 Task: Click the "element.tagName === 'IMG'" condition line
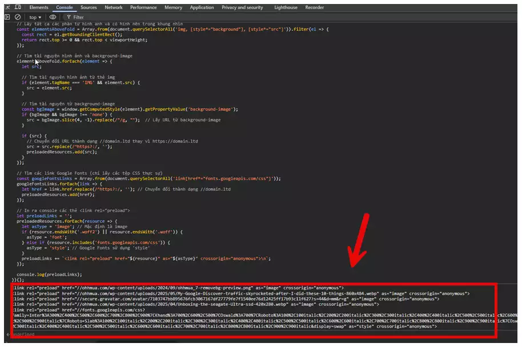[x=81, y=83]
